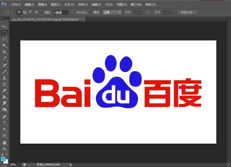Select the Pen tool
Image resolution: width=231 pixels, height=167 pixels.
4,117
